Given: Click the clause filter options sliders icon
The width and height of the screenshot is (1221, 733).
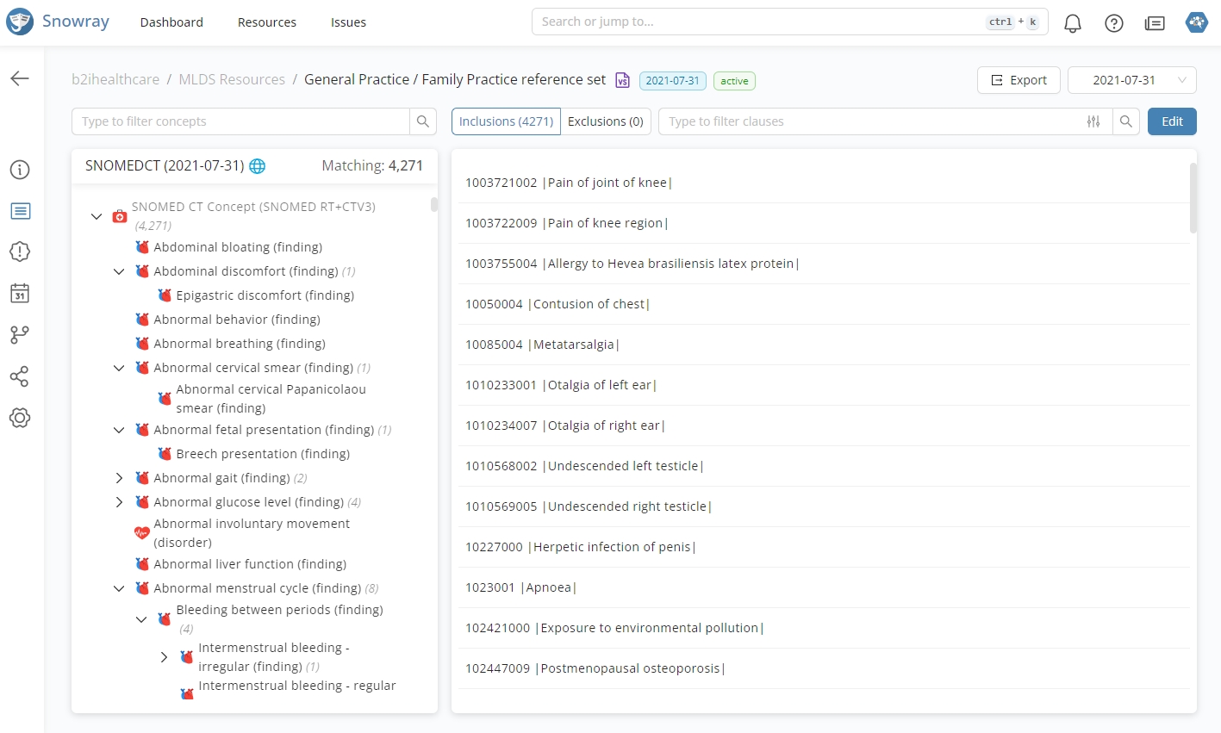Looking at the screenshot, I should pyautogui.click(x=1093, y=121).
